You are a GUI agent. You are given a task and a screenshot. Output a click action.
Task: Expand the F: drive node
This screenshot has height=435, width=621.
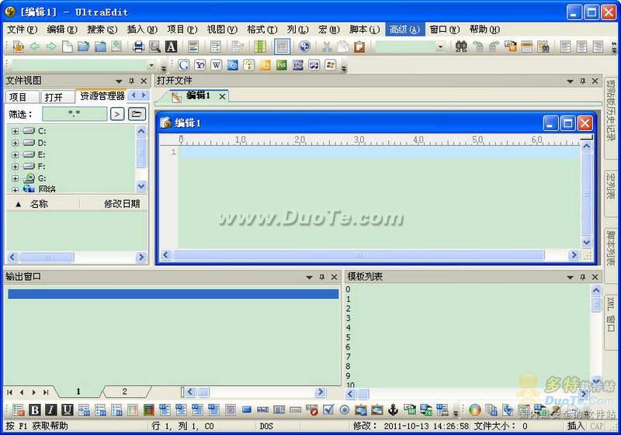tap(15, 167)
